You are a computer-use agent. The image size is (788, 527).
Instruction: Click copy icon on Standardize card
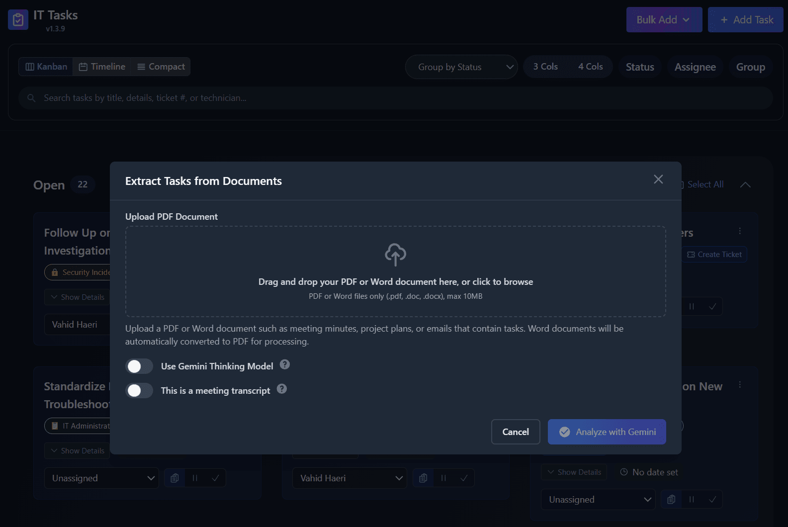[x=175, y=478]
